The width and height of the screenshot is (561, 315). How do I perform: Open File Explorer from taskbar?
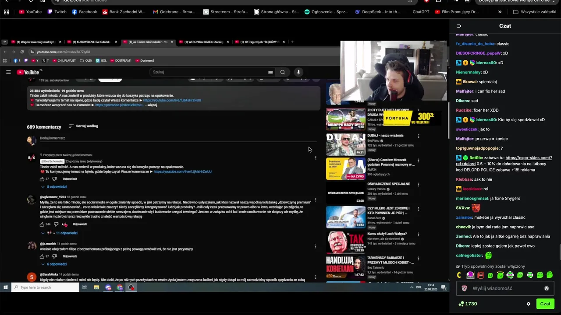tap(96, 287)
